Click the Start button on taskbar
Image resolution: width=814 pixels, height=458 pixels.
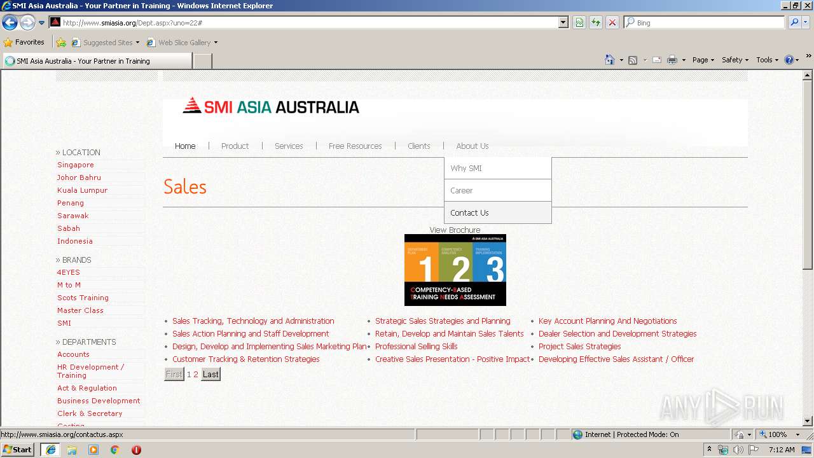click(x=18, y=449)
